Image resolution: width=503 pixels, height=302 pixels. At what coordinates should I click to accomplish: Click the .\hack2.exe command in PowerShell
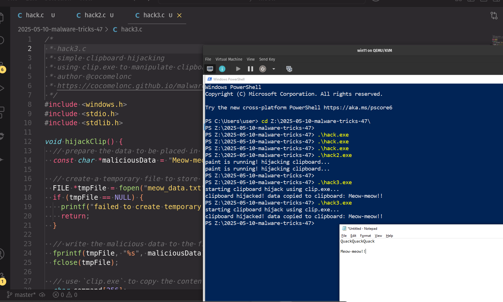coord(335,155)
